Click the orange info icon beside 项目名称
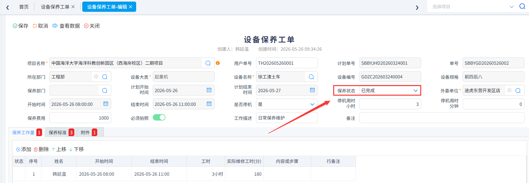 point(218,63)
